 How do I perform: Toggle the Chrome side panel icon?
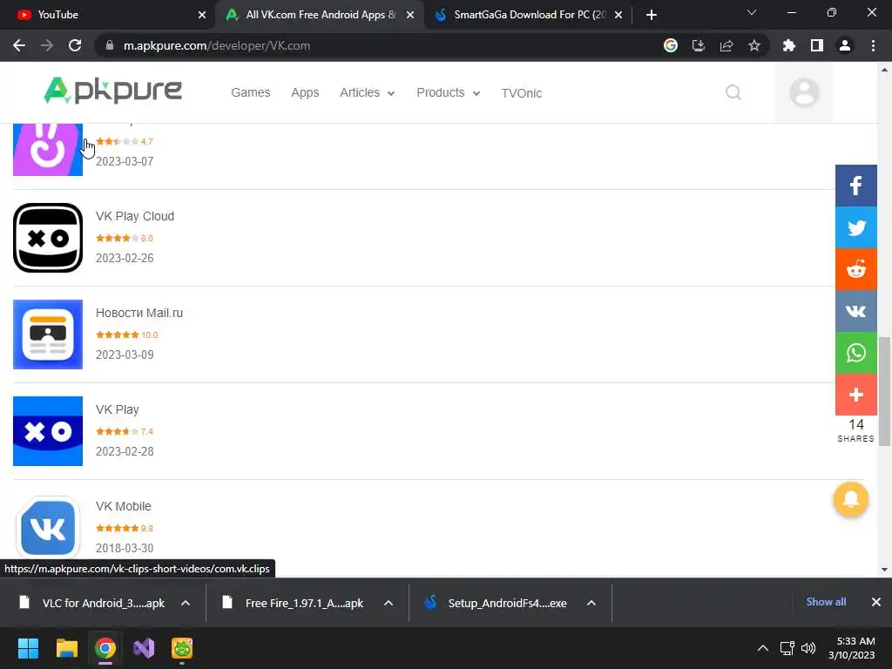(x=816, y=45)
